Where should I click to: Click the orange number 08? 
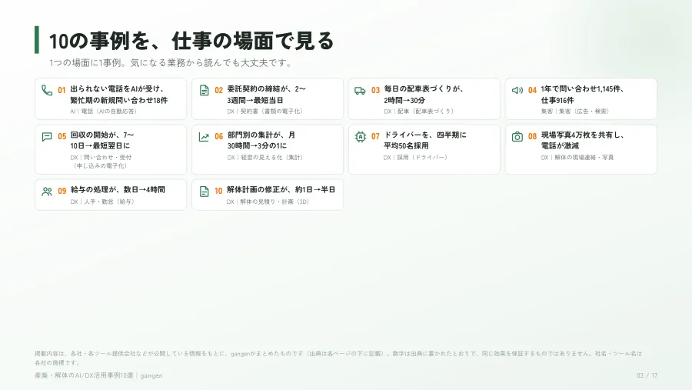[533, 136]
